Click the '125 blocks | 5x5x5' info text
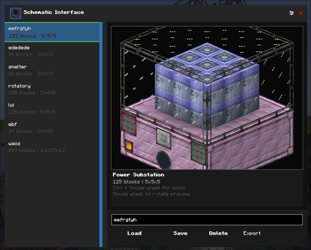 136,182
